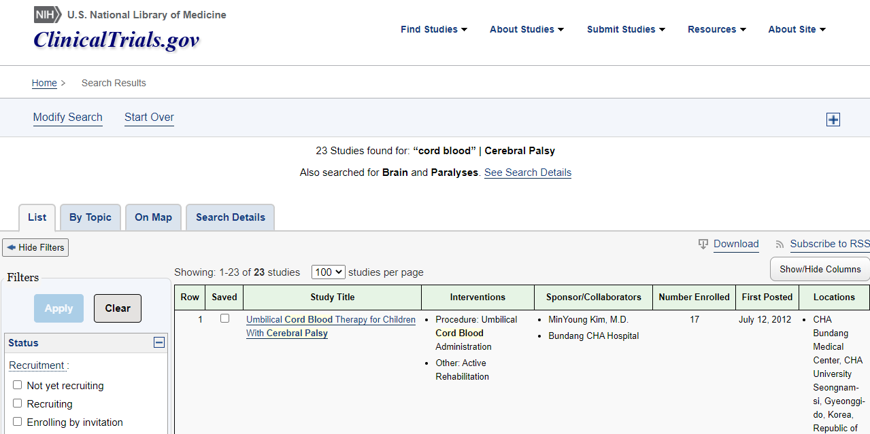The height and width of the screenshot is (434, 870).
Task: Click the Download arrow icon
Action: pyautogui.click(x=703, y=245)
